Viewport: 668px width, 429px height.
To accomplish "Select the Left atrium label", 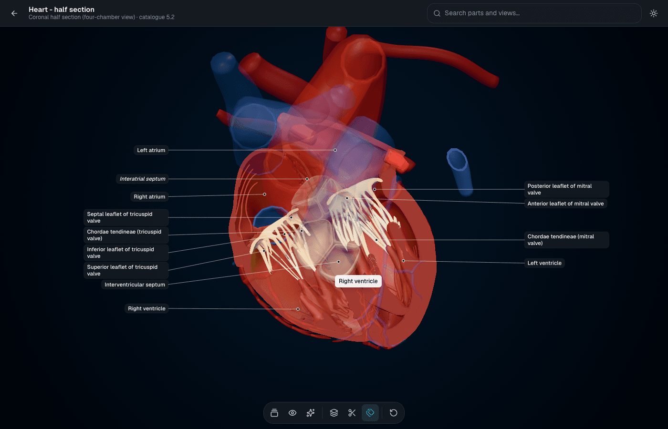I will [151, 150].
